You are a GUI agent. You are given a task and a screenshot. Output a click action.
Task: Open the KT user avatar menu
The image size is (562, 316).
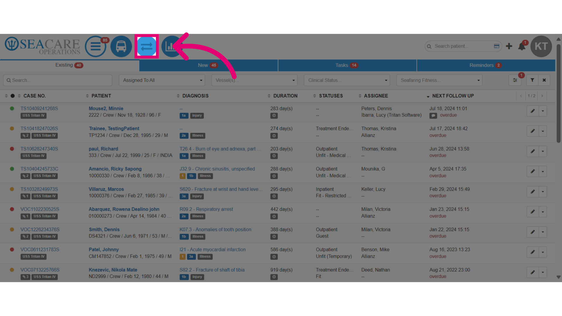[x=541, y=46]
